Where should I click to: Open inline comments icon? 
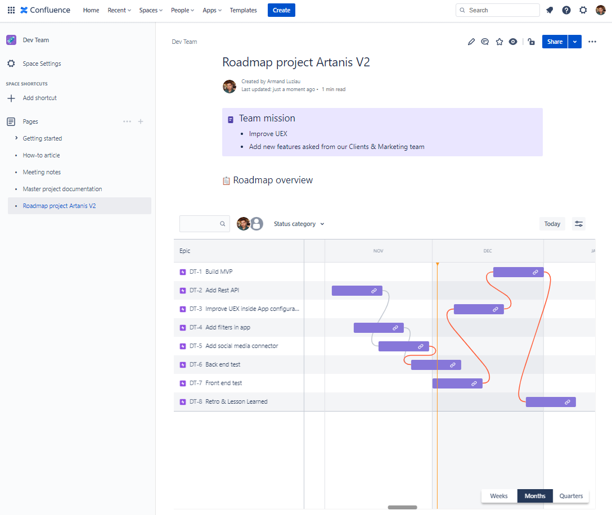pos(485,42)
